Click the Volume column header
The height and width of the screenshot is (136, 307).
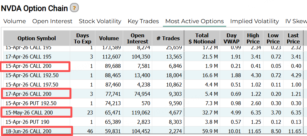click(109, 38)
